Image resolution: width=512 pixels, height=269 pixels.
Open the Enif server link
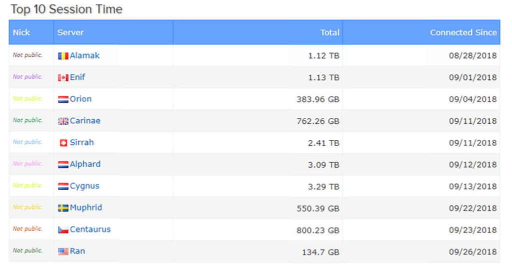point(77,77)
